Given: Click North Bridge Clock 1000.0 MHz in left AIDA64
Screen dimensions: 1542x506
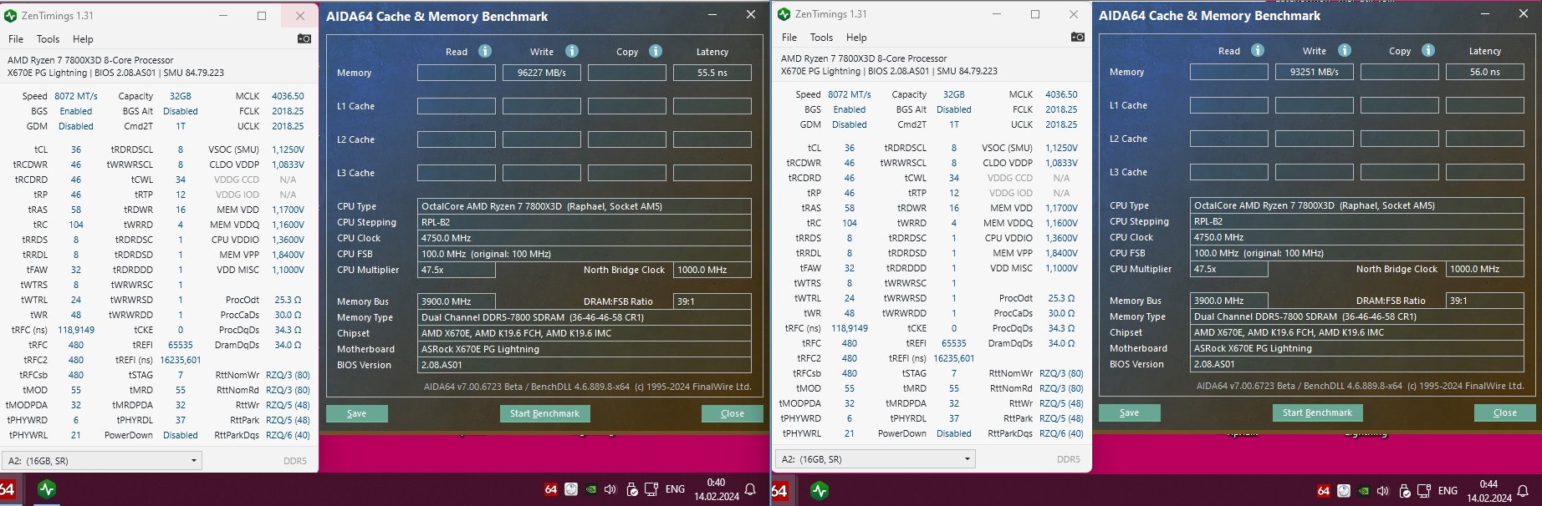Looking at the screenshot, I should (712, 270).
